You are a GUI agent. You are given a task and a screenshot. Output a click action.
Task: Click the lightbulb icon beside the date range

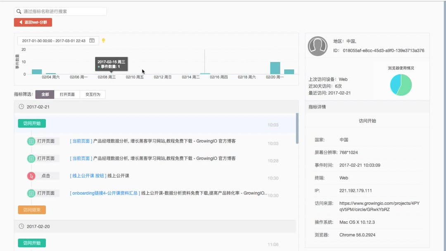pyautogui.click(x=104, y=40)
